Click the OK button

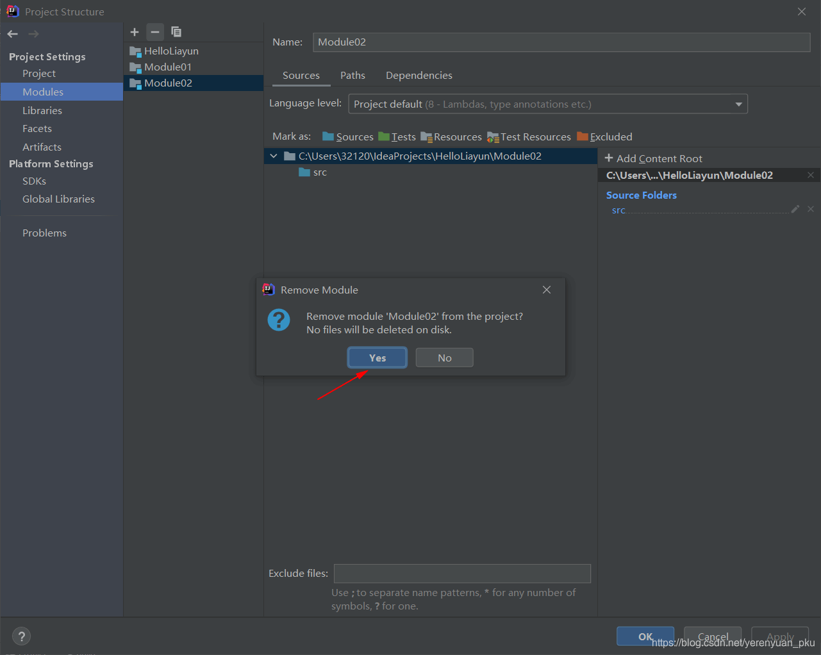[645, 636]
